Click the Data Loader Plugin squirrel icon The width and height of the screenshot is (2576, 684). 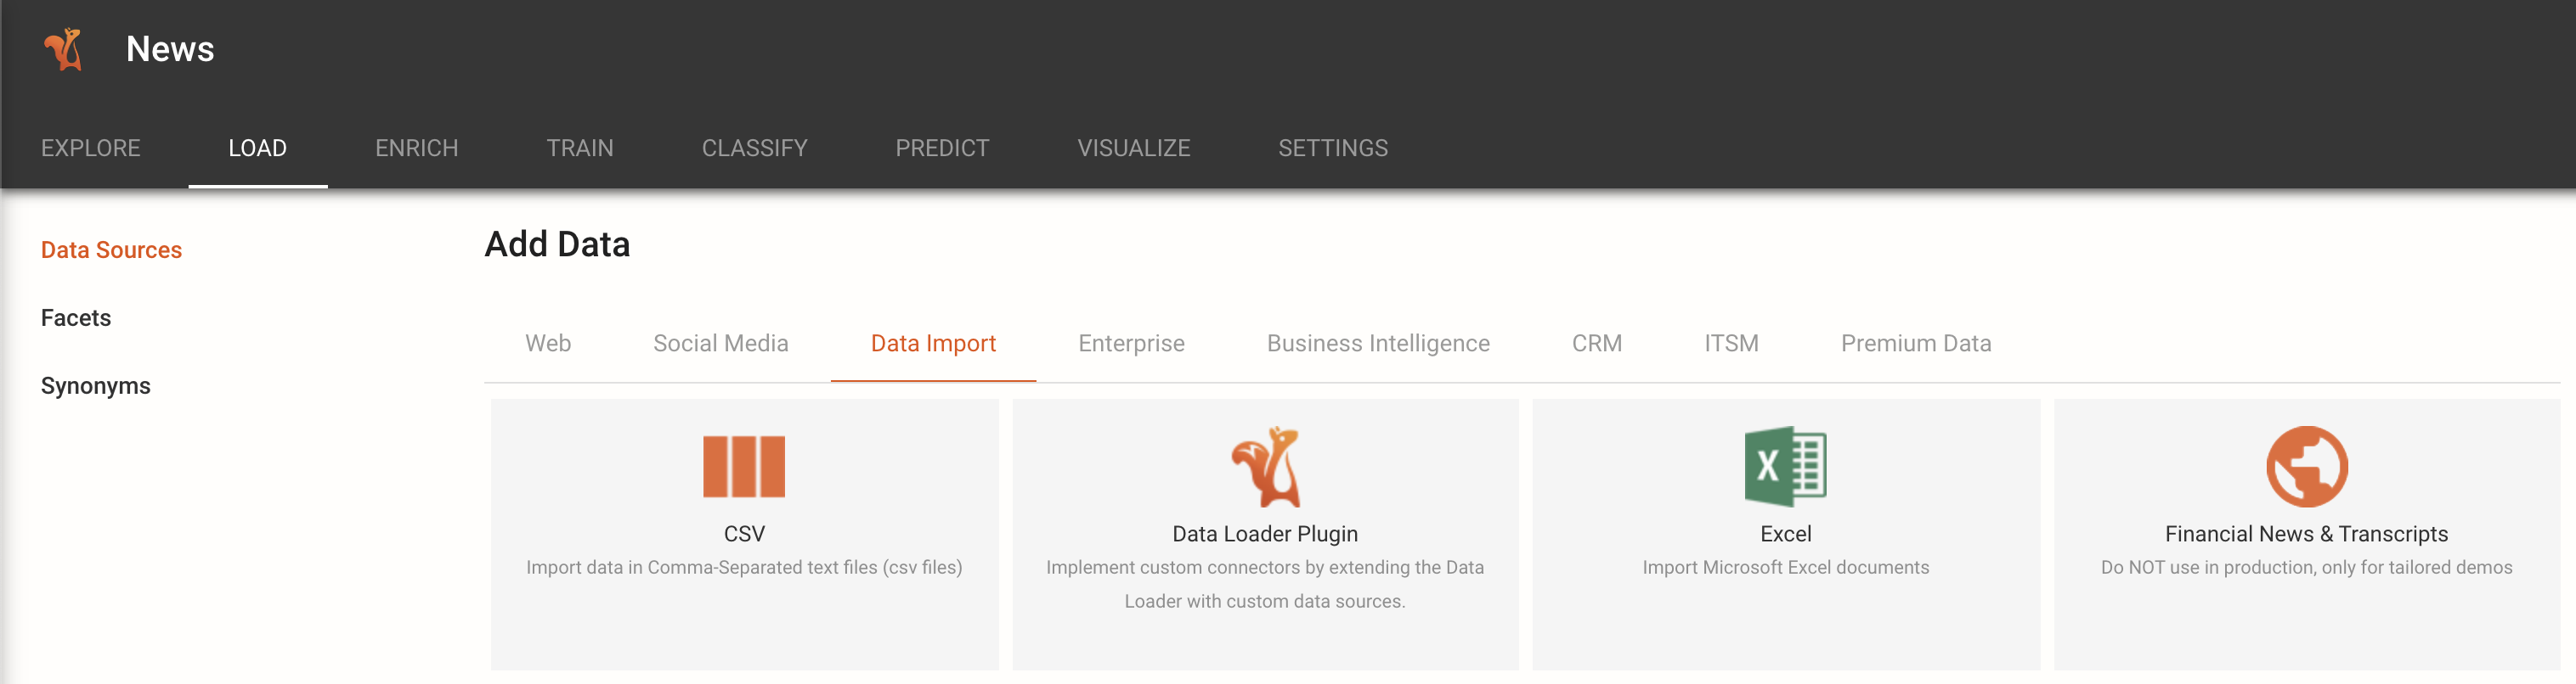1266,466
